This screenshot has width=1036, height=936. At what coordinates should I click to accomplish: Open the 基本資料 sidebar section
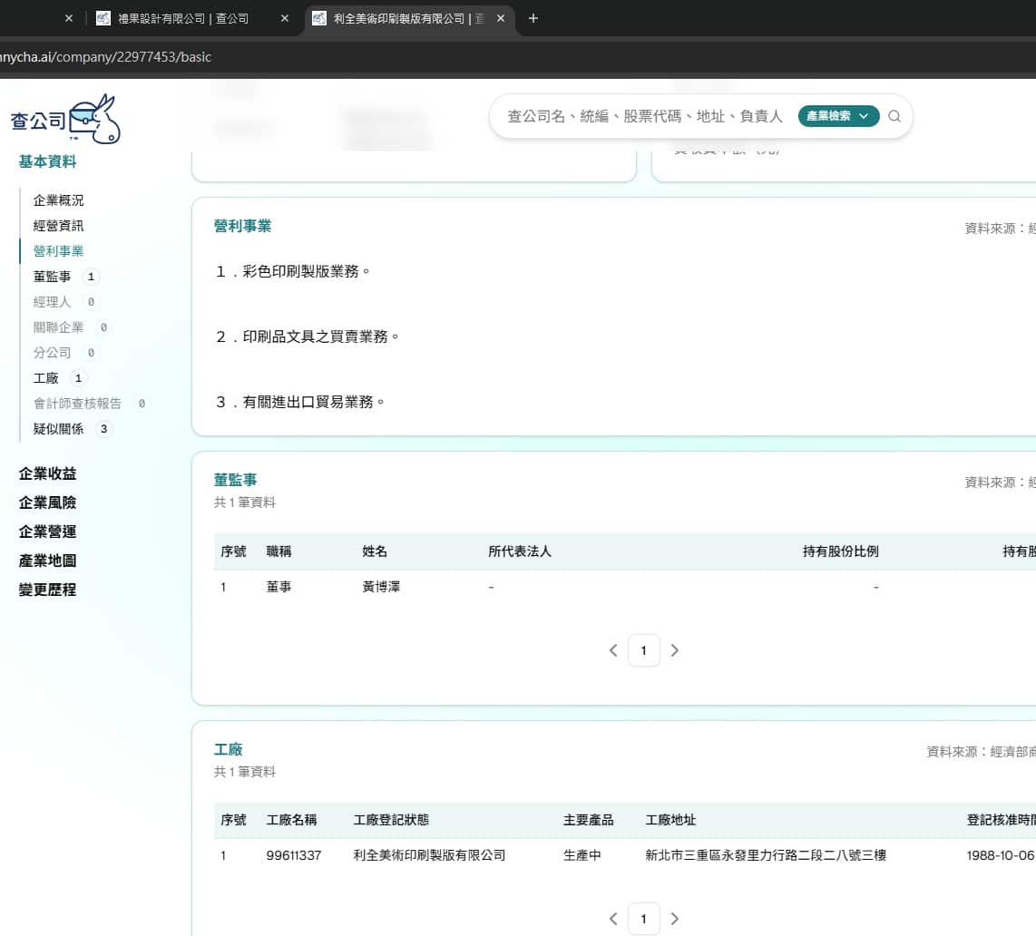[47, 161]
